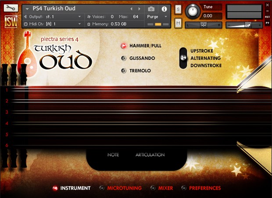Image resolution: width=272 pixels, height=198 pixels.
Task: Click string number 1 label
Action: point(7,90)
